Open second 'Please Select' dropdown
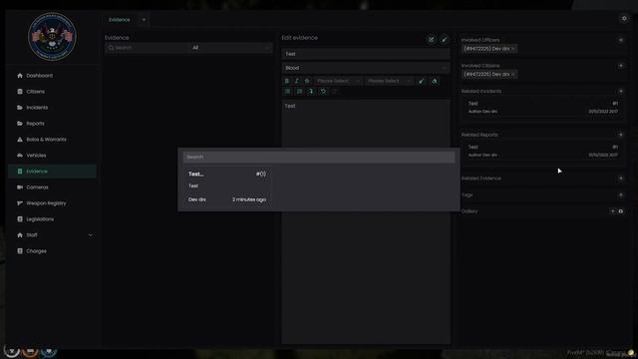The image size is (638, 359). (389, 81)
